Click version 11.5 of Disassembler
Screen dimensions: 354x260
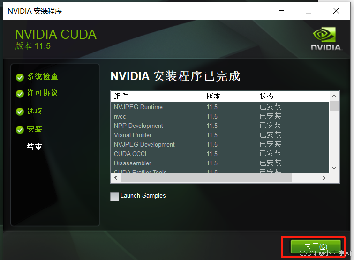click(x=212, y=163)
